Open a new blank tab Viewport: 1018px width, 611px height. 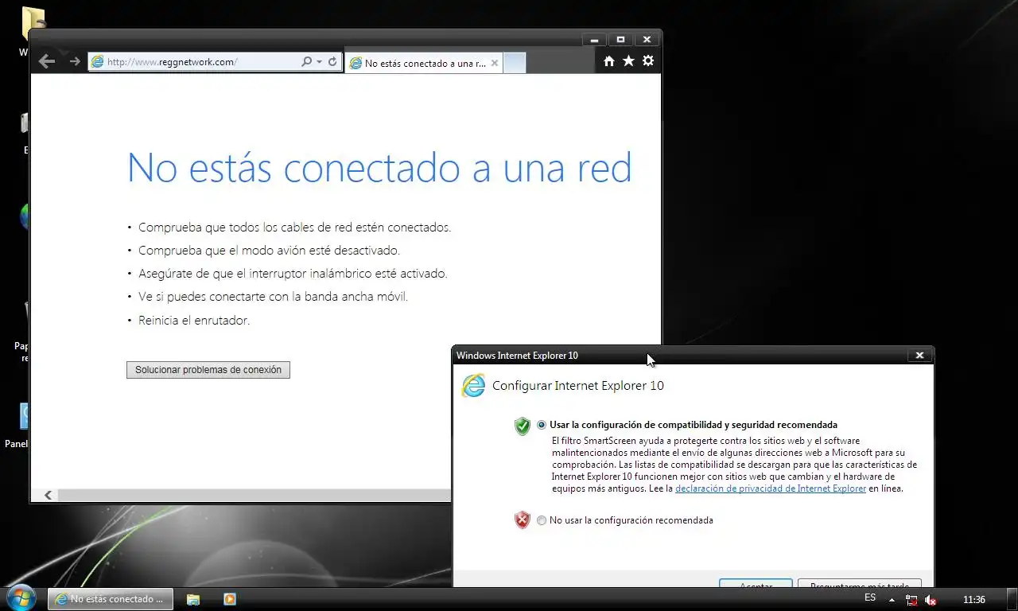(x=515, y=63)
